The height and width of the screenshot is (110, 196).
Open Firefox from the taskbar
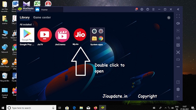(x=95, y=108)
